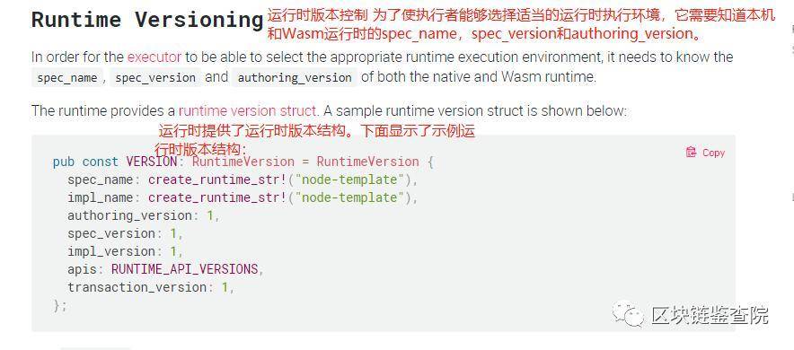Click the Runtime Versioning heading

tap(147, 20)
